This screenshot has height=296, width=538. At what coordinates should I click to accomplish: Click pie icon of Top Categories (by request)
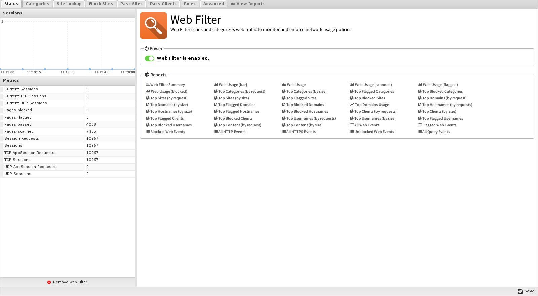coord(215,91)
